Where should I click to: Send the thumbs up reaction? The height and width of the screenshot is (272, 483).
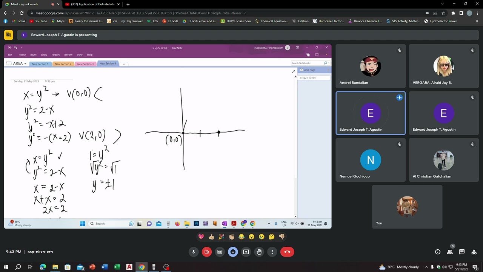pyautogui.click(x=211, y=237)
